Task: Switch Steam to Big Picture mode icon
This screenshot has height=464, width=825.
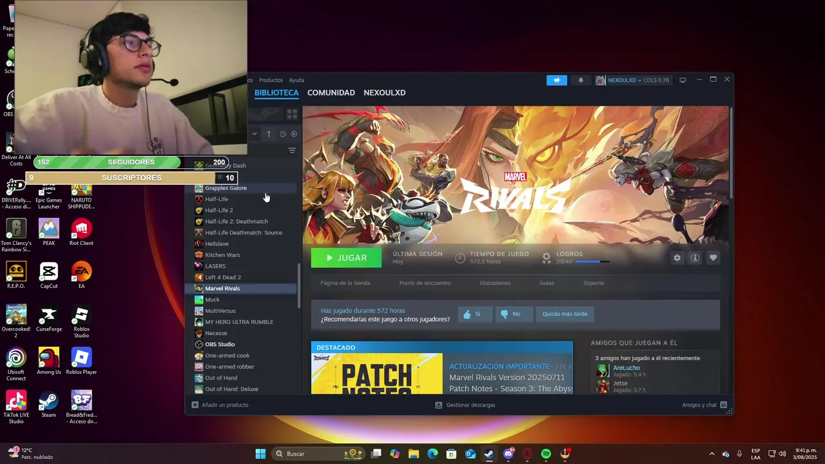Action: (683, 80)
